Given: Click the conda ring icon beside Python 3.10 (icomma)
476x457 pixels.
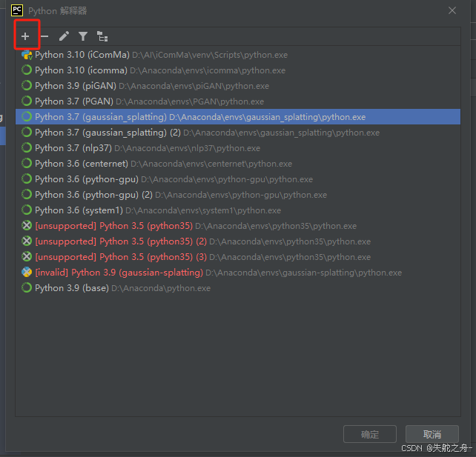Looking at the screenshot, I should (x=27, y=70).
